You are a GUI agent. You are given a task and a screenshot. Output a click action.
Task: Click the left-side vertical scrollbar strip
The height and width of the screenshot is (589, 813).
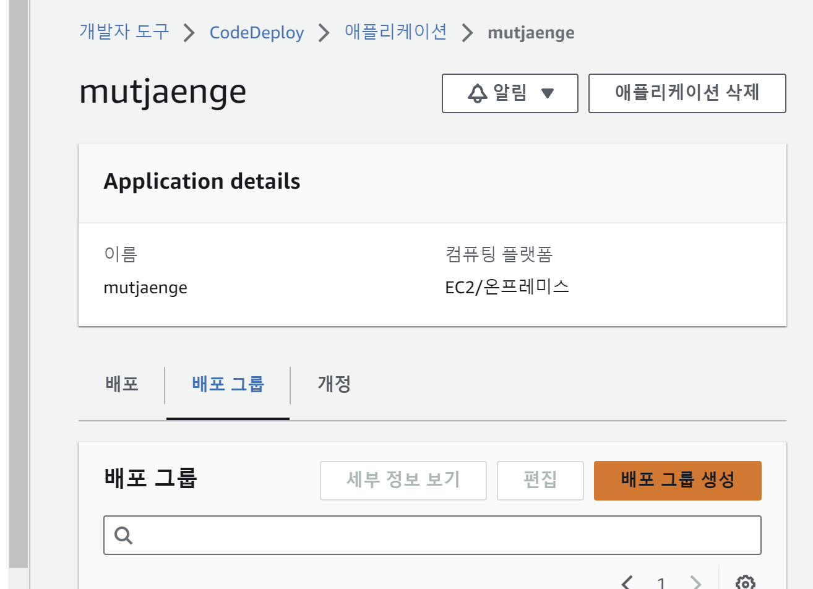click(19, 283)
